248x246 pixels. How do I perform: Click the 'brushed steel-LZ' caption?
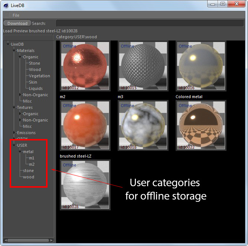(x=76, y=156)
